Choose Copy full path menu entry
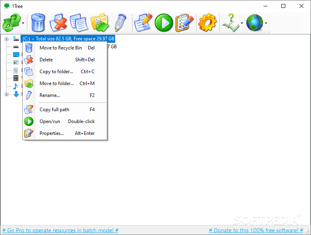The height and width of the screenshot is (235, 311). click(65, 110)
